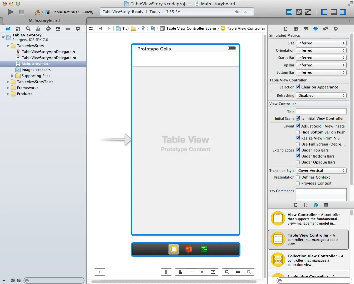Open the Transition Style dropdown

pyautogui.click(x=321, y=171)
